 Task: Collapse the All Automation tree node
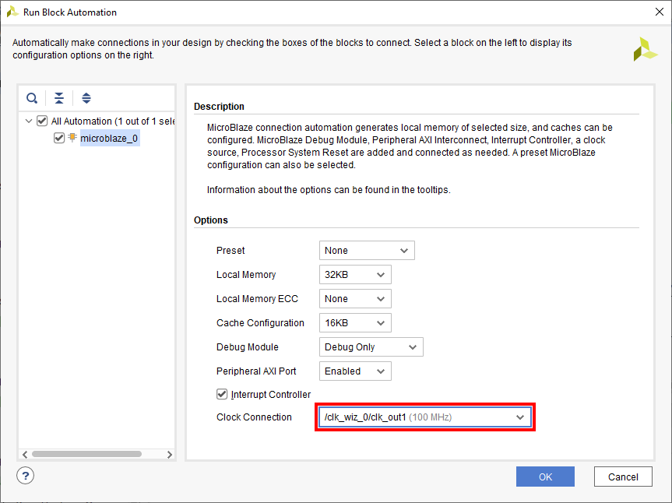[x=29, y=121]
